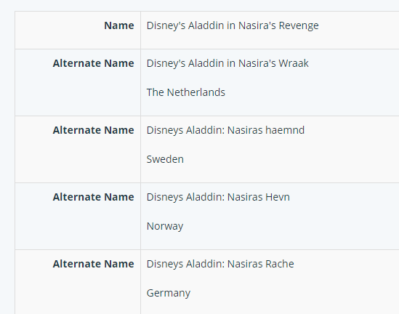Click Disneys Aladdin: Nasiras haemnd text
The height and width of the screenshot is (314, 399).
225,130
